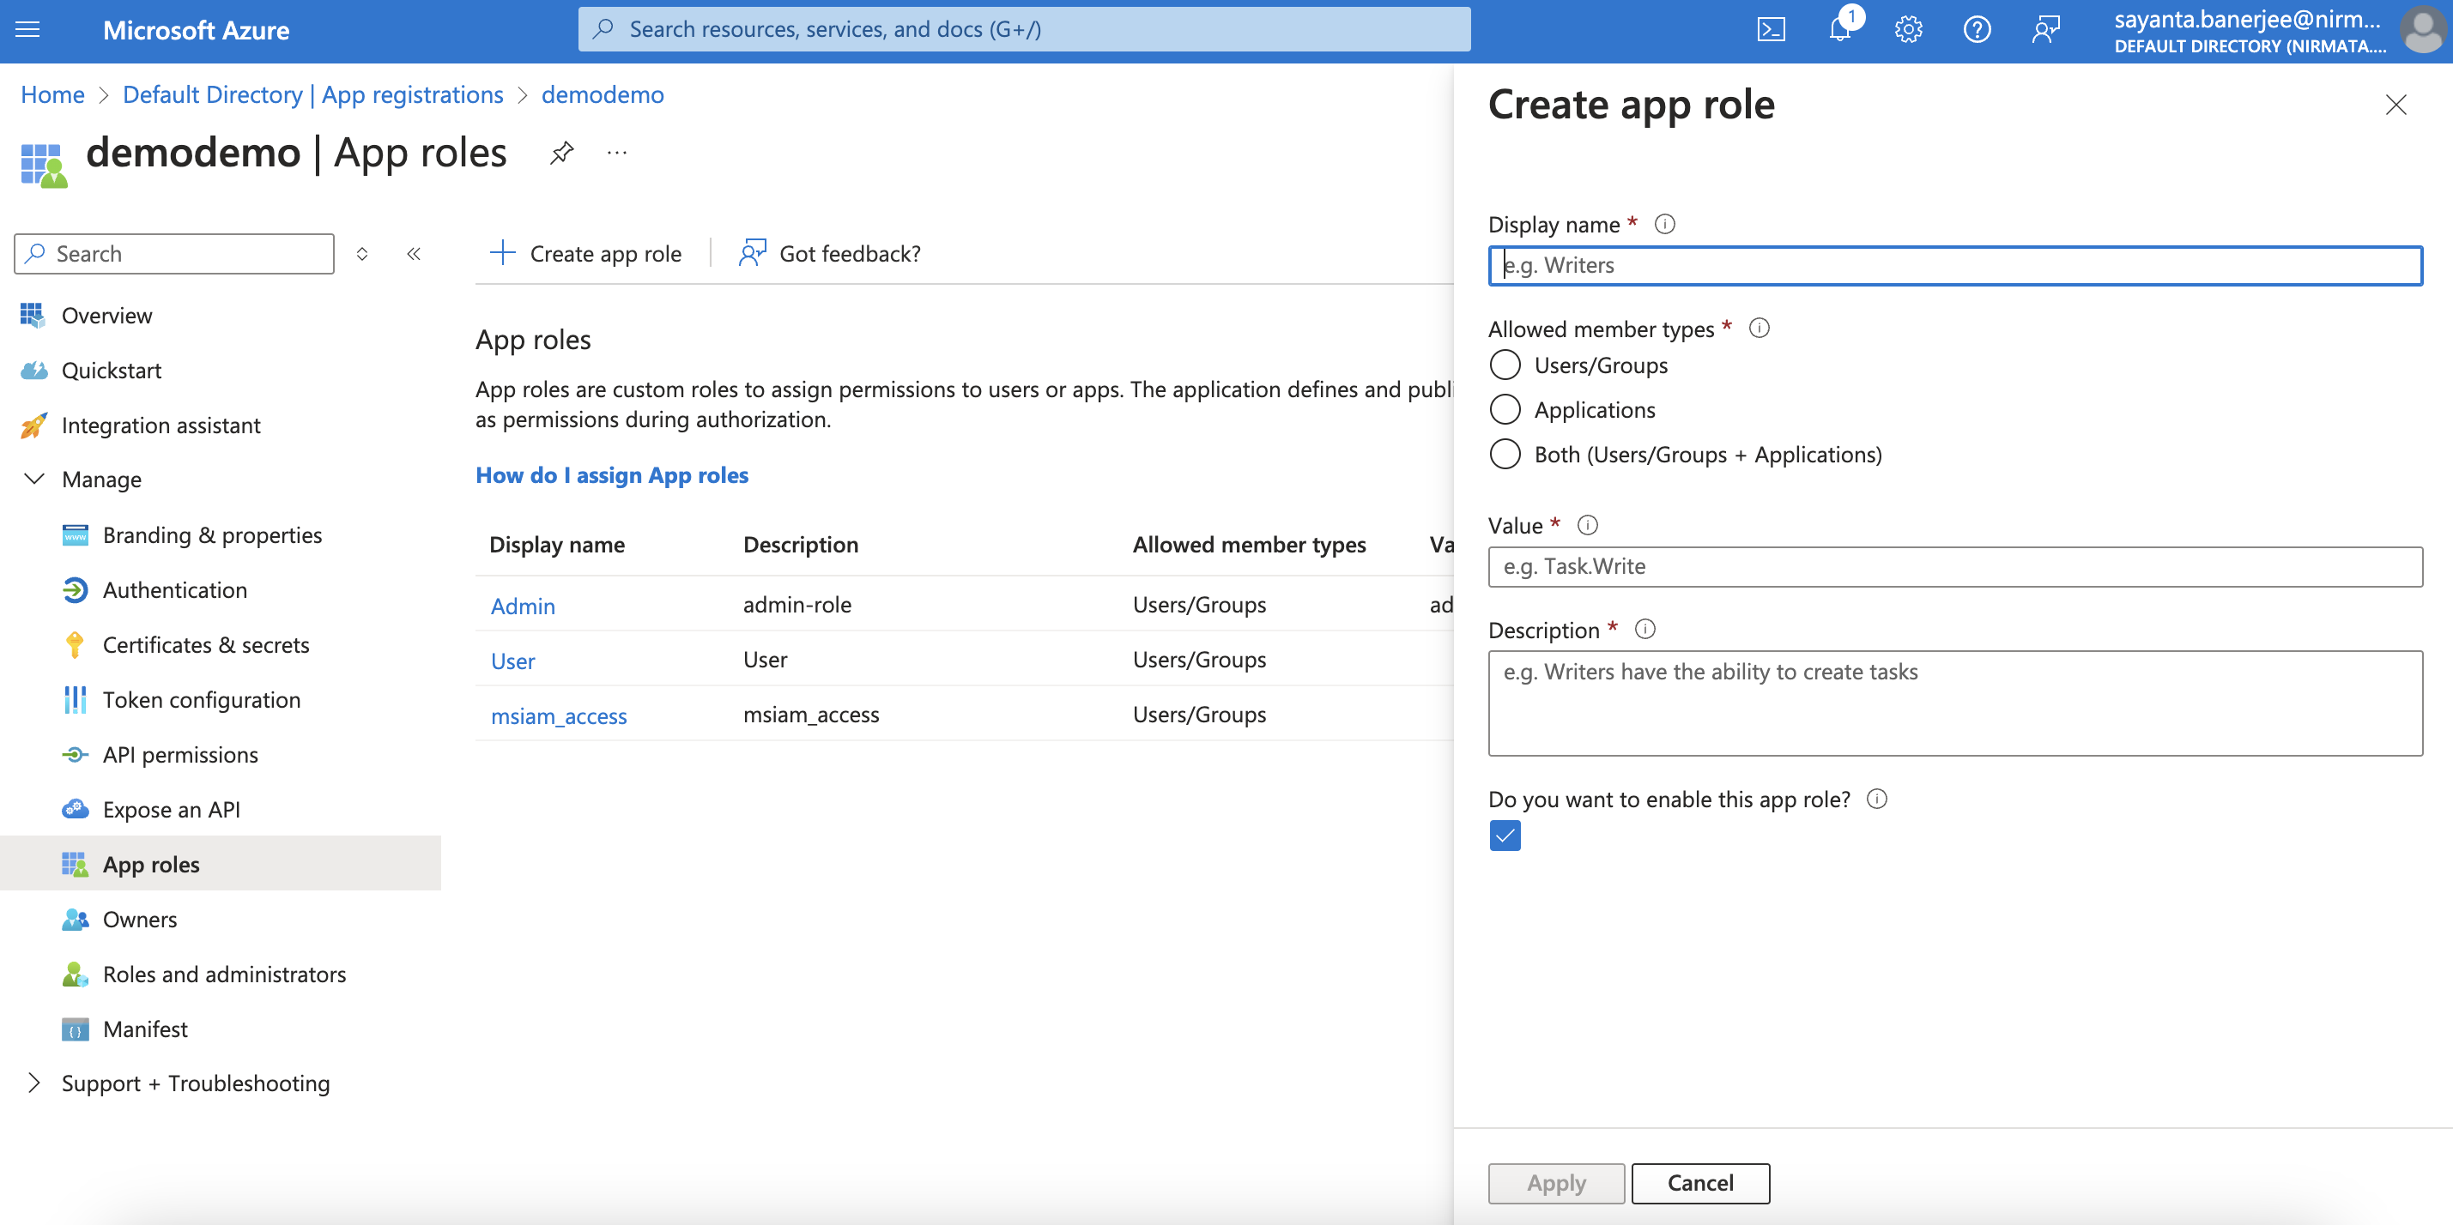Focus the Display name input field

click(x=1955, y=266)
